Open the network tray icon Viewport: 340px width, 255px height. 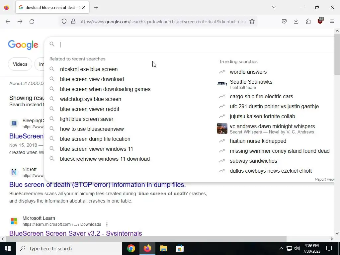[289, 248]
